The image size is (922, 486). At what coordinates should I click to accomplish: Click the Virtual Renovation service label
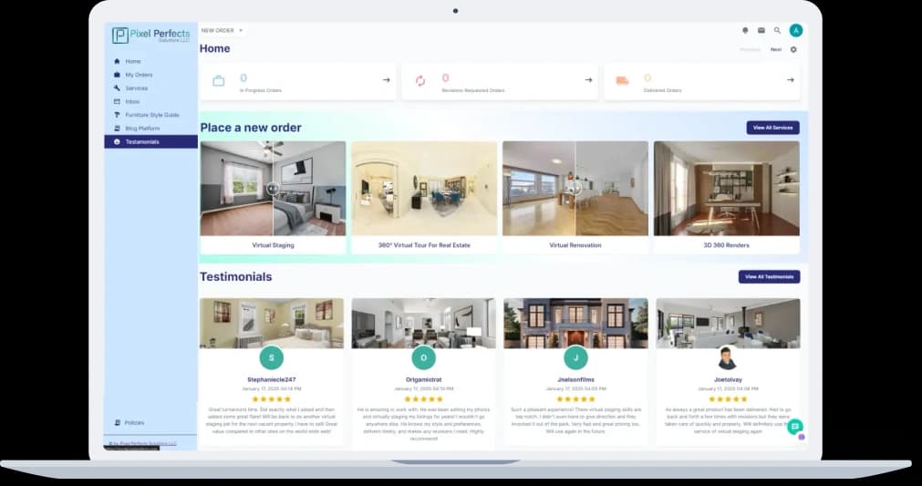coord(575,245)
